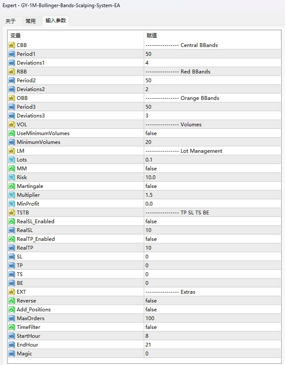Click the integer icon beside Period1
Image resolution: width=285 pixels, height=365 pixels.
[x=12, y=54]
